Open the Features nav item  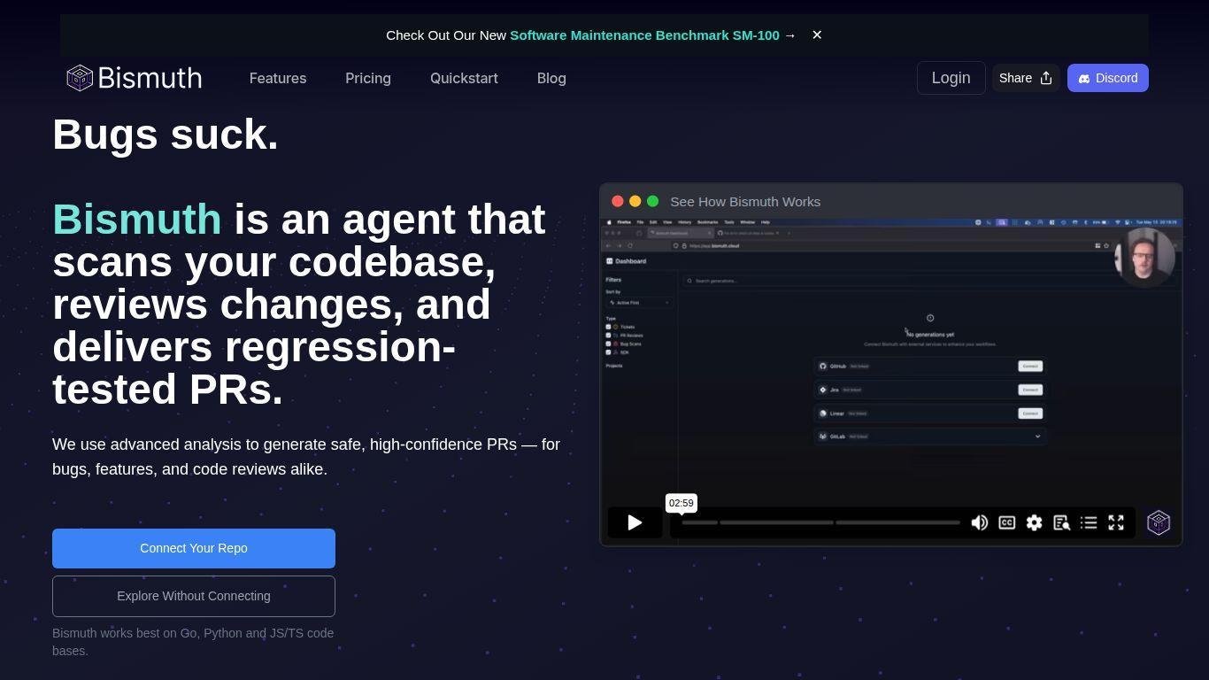point(278,78)
